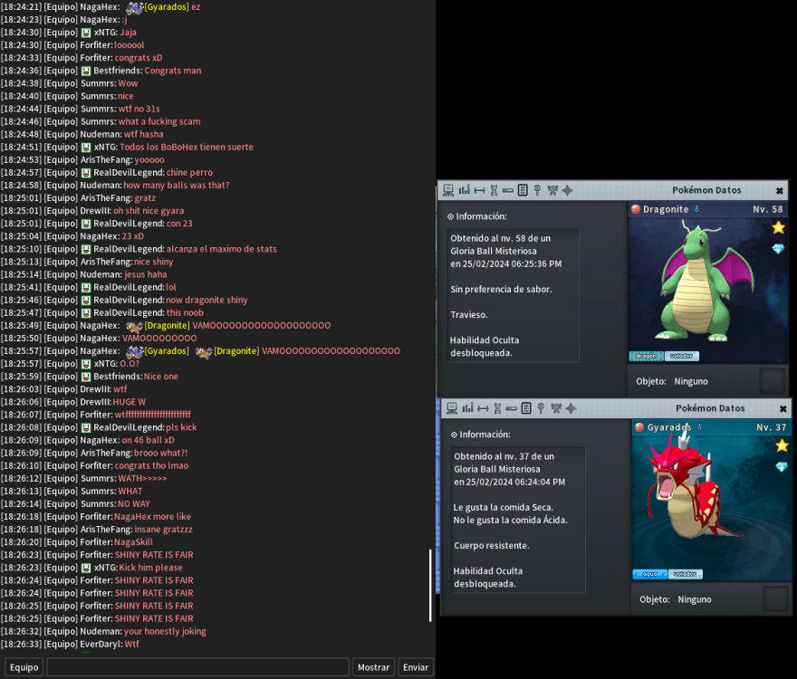The image size is (797, 679).
Task: Show the bar-chart stats icon in Dragonite's window
Action: pos(464,191)
